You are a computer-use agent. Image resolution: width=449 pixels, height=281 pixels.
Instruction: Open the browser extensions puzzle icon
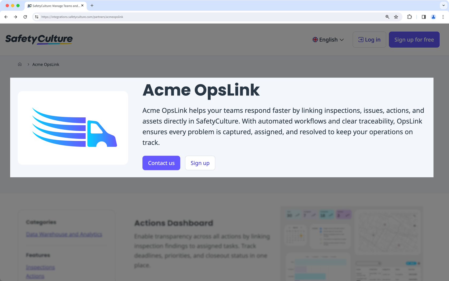[x=409, y=17]
